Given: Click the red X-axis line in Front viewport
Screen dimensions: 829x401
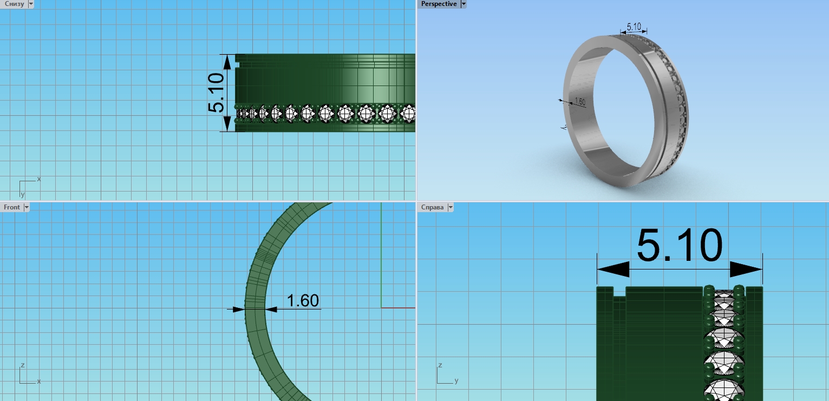Looking at the screenshot, I should click(x=398, y=307).
